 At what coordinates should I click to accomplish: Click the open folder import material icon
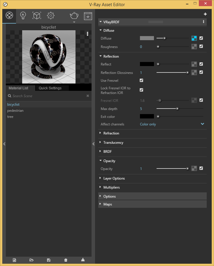(31, 260)
